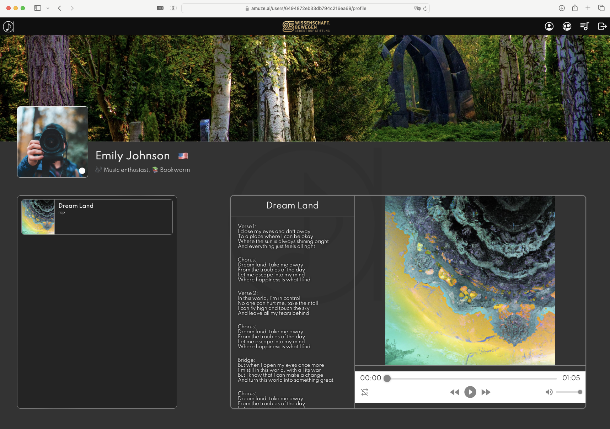Expand the Safari sidebar dropdown chevron
The width and height of the screenshot is (610, 429).
(48, 8)
